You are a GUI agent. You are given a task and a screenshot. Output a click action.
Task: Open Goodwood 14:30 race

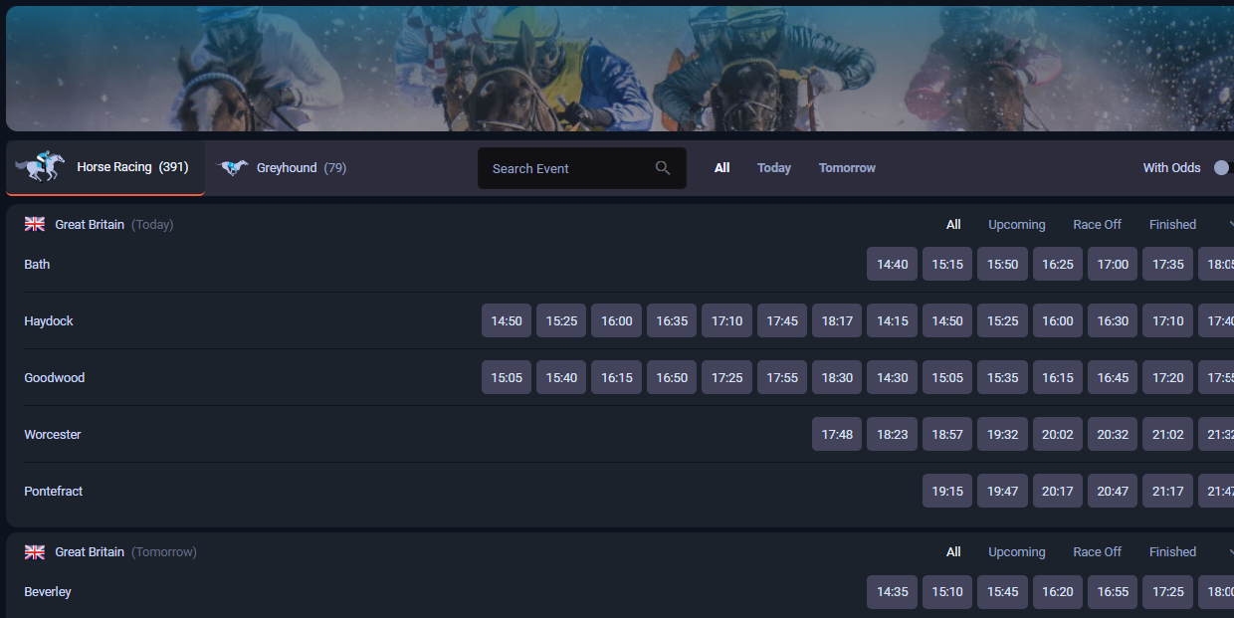click(892, 377)
